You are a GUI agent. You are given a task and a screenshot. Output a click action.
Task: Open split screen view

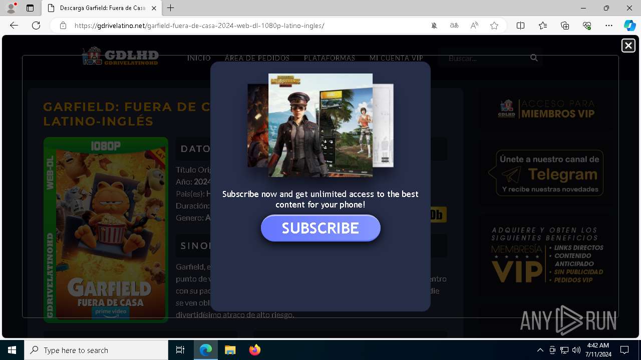[520, 25]
